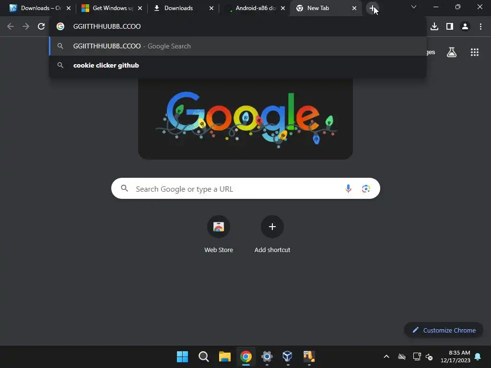Show hidden system tray icons
This screenshot has height=368, width=491.
tap(386, 356)
